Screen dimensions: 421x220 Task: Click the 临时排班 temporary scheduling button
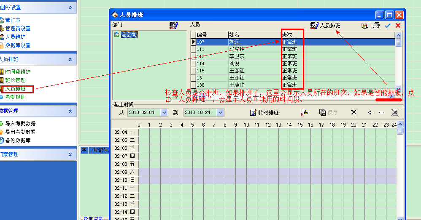click(x=264, y=113)
